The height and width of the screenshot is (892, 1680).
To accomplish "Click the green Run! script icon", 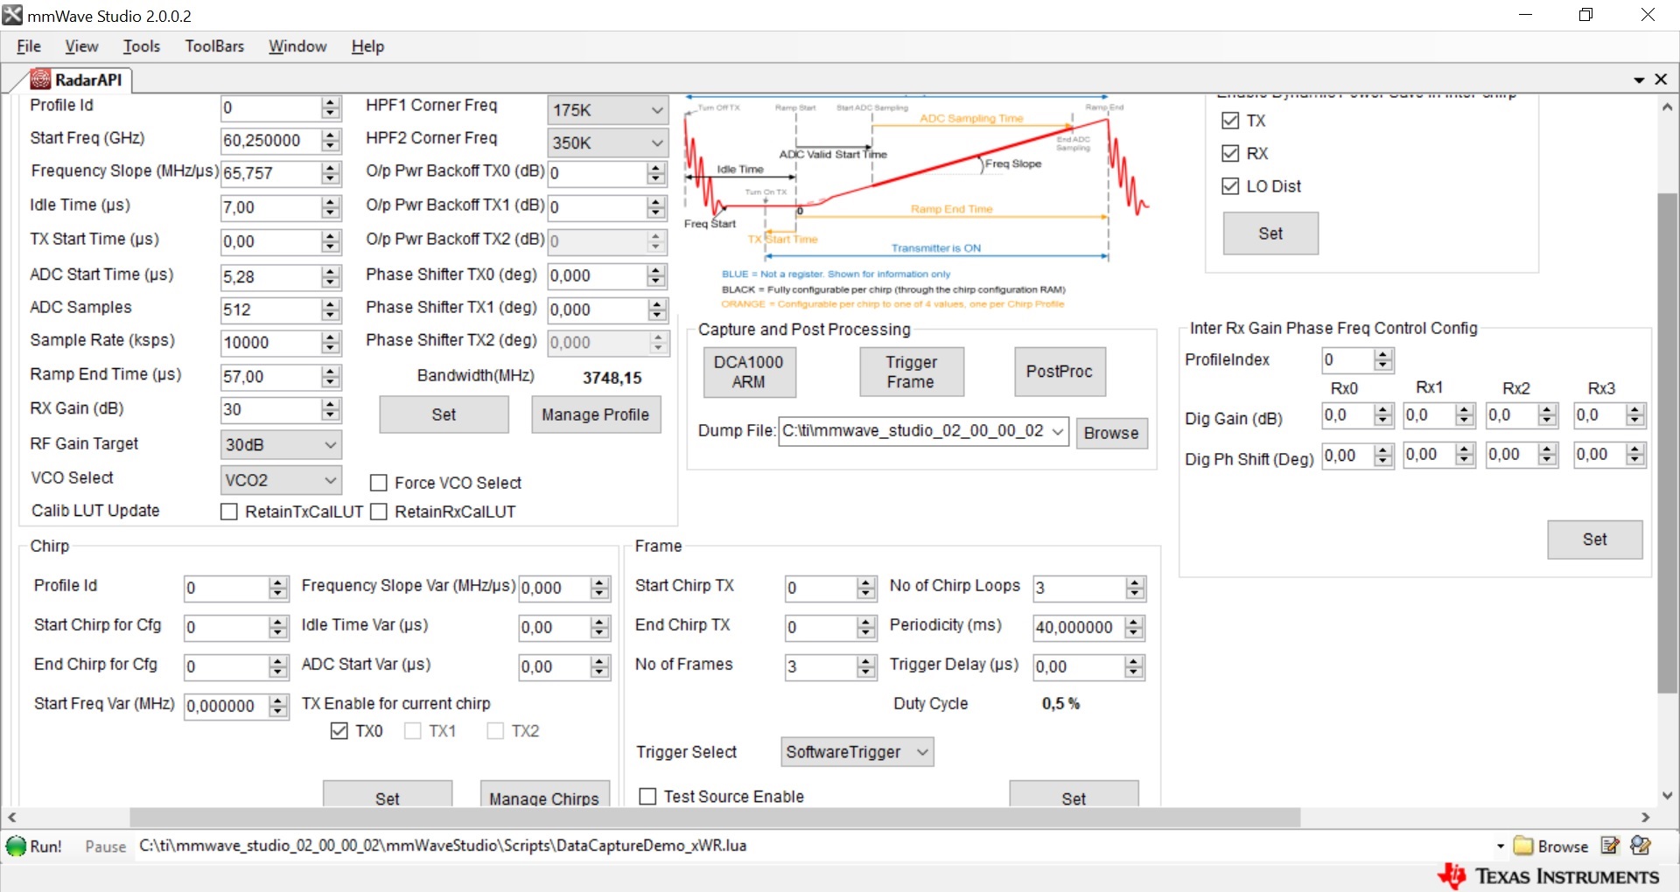I will 16,847.
